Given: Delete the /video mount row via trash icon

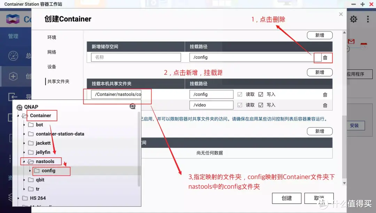Looking at the screenshot, I should 325,105.
